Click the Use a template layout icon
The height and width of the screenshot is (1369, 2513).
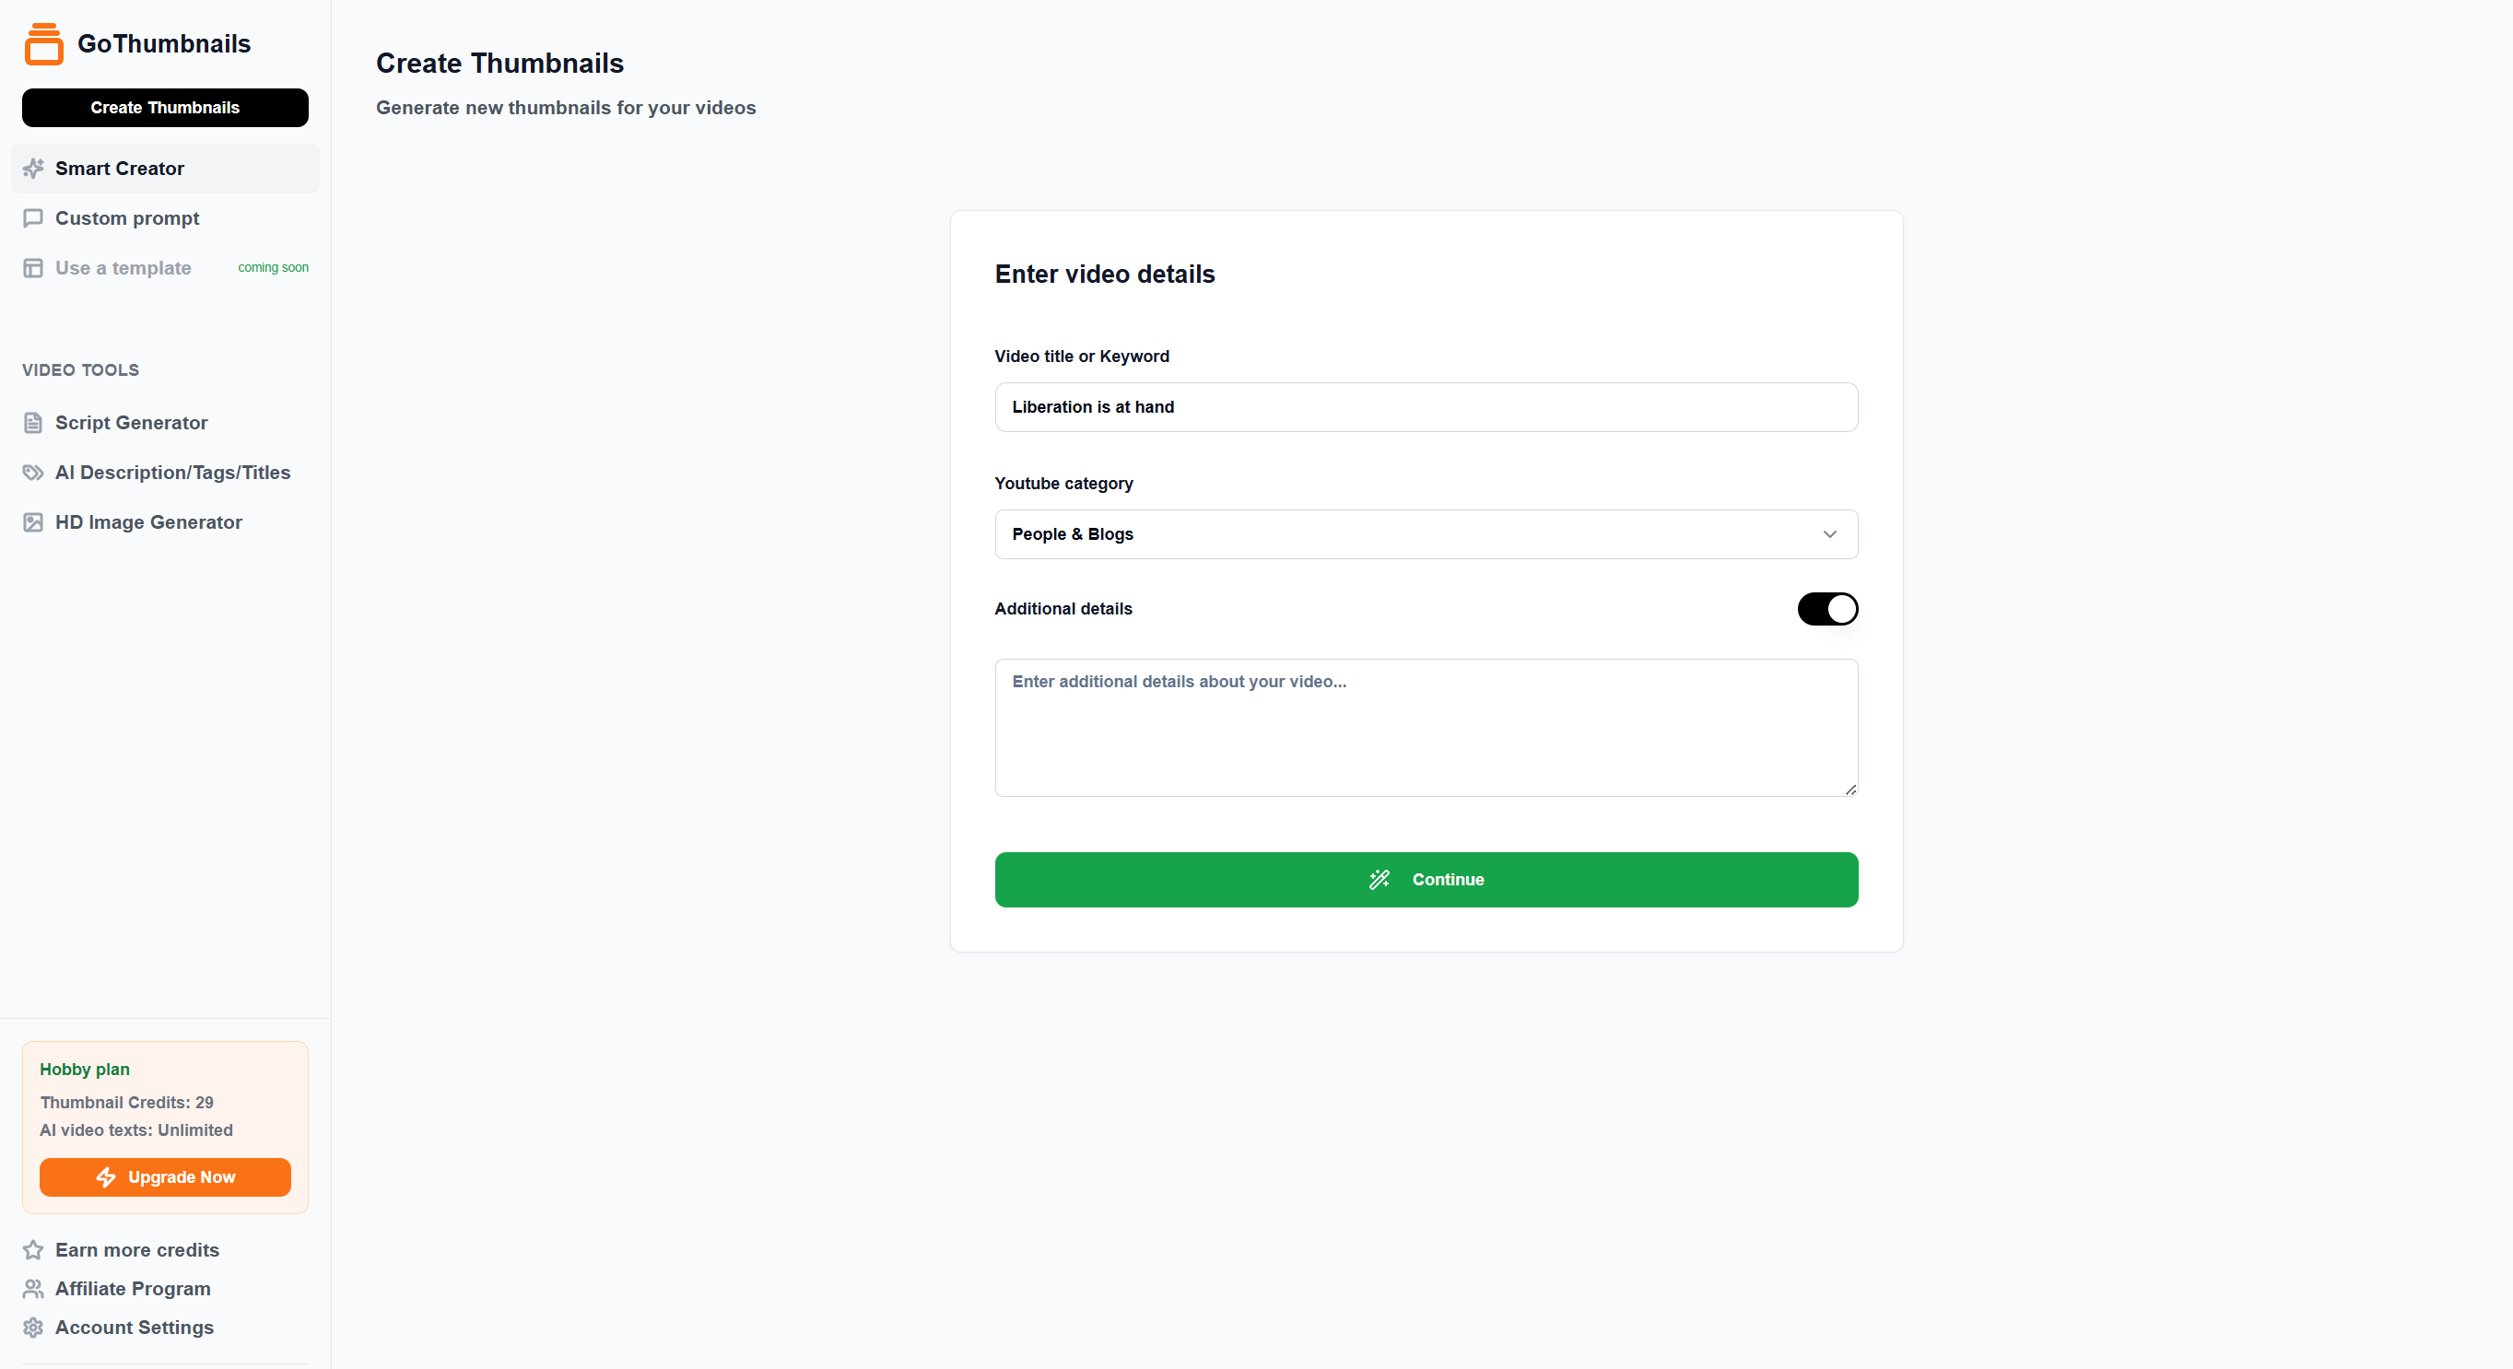33,268
